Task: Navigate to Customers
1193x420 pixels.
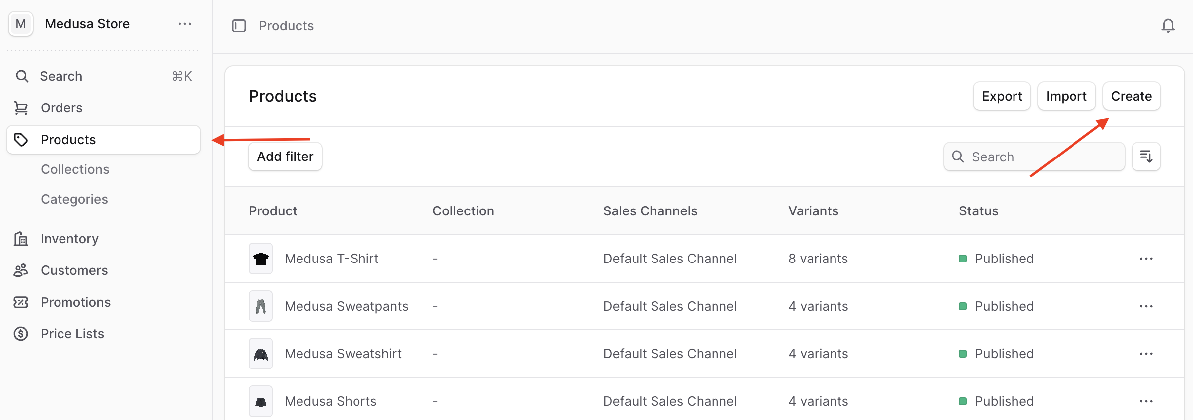Action: pos(104,270)
